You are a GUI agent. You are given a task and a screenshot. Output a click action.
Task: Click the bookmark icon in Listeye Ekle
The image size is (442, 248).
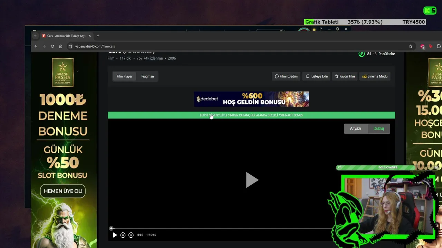(308, 76)
